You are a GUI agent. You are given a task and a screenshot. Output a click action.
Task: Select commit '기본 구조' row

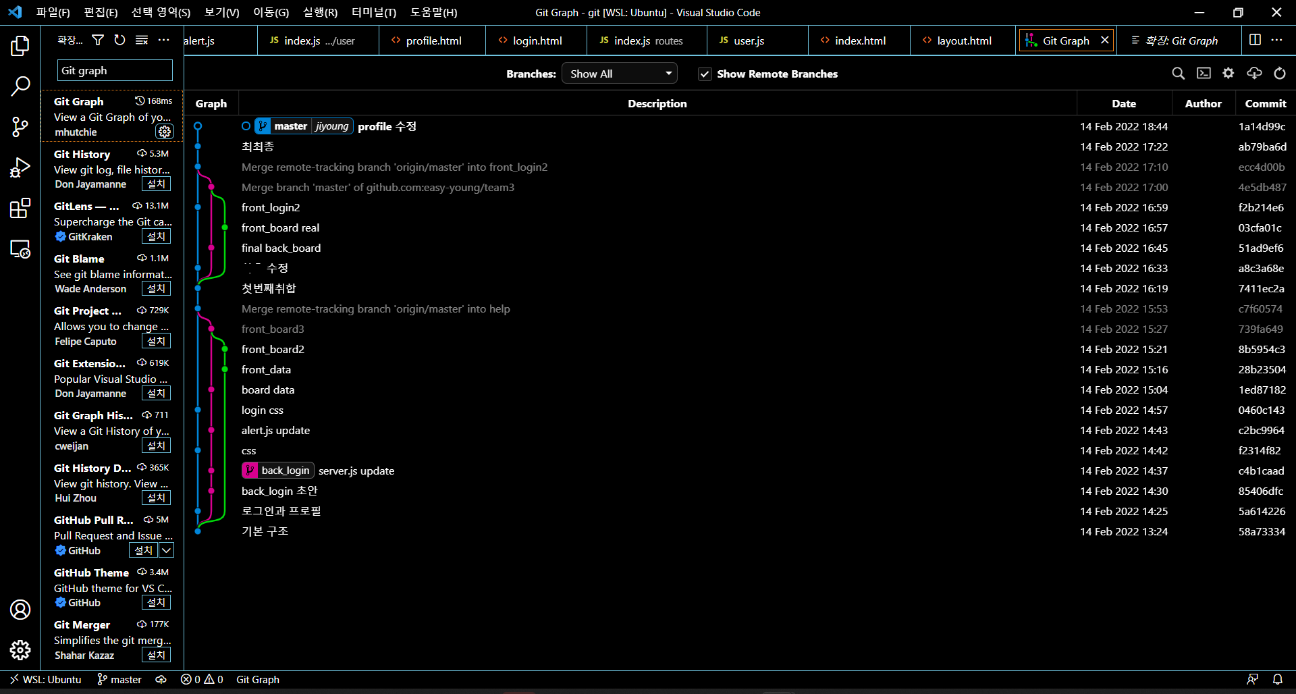tap(740, 531)
